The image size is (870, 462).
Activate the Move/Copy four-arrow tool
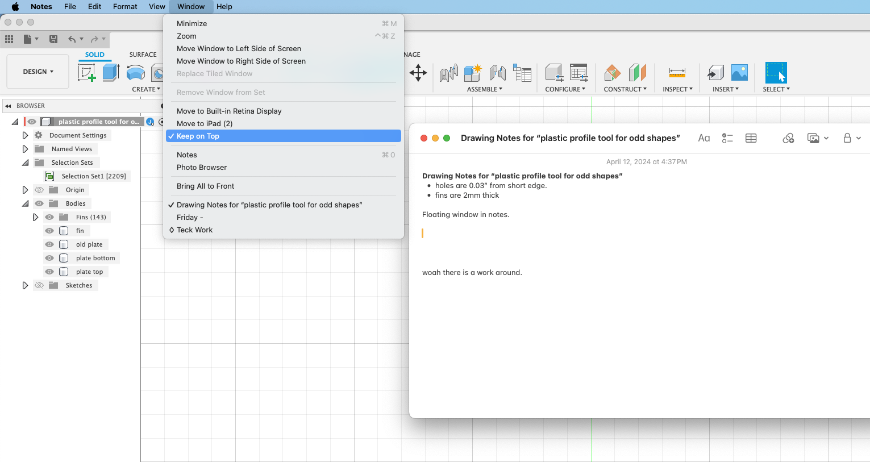click(418, 73)
